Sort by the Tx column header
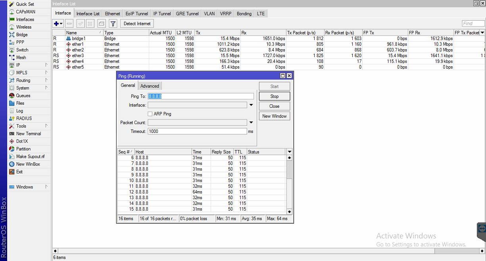This screenshot has height=261, width=486. click(x=217, y=33)
